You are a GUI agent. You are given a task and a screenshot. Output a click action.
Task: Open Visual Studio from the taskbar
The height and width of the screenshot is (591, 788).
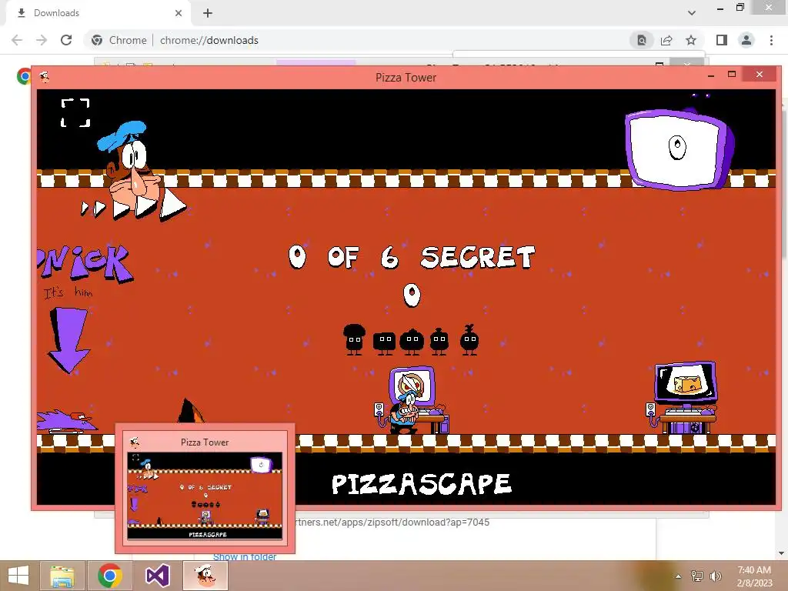157,576
